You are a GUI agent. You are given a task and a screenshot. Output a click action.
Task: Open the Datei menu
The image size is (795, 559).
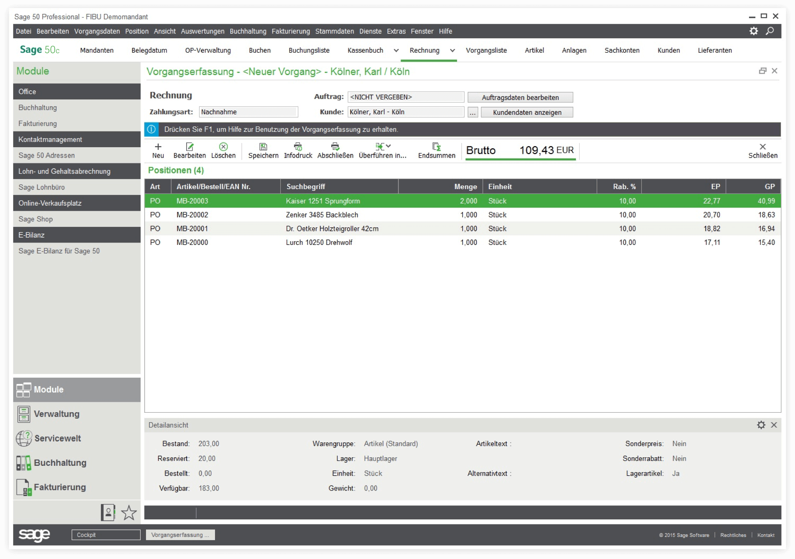(23, 31)
